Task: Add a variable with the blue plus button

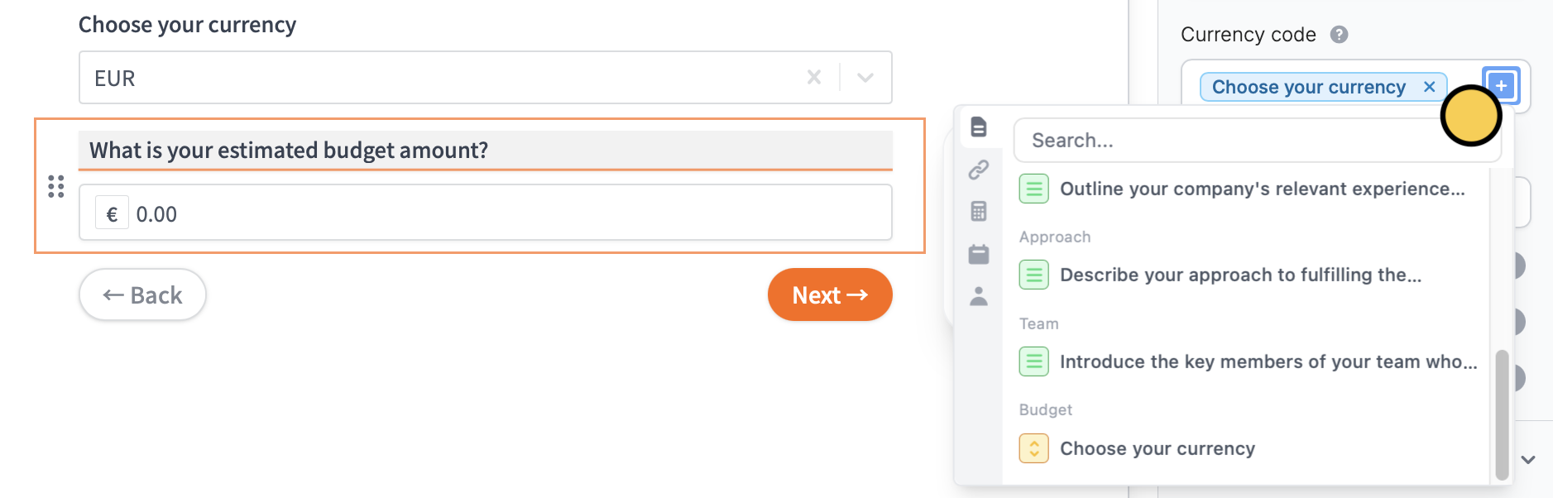Action: pyautogui.click(x=1501, y=85)
